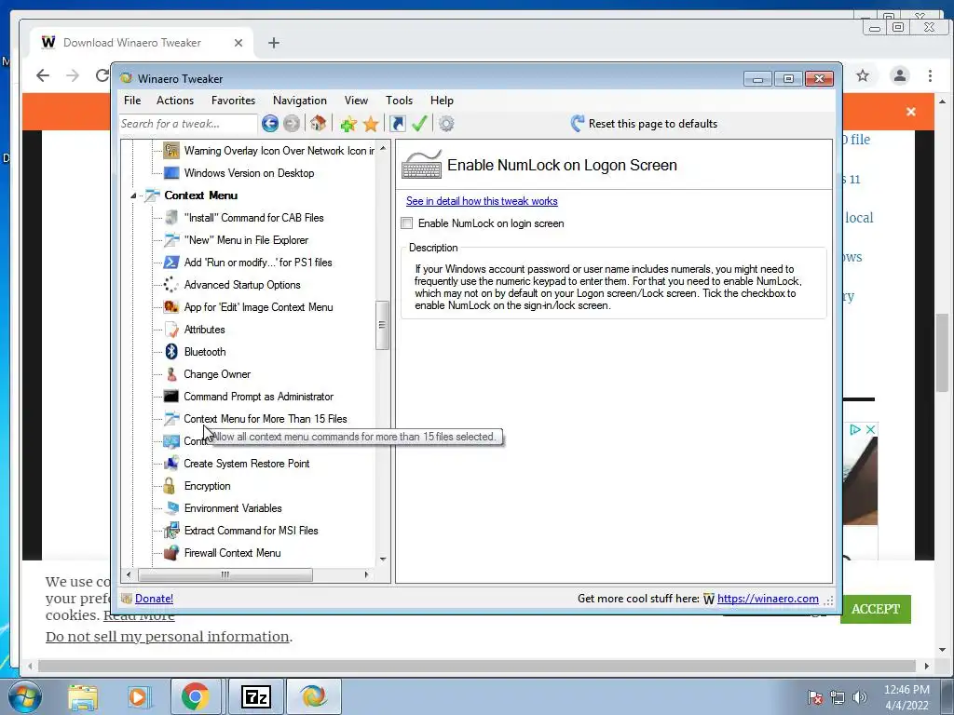954x715 pixels.
Task: Select 'New' Menu in File Explorer
Action: [246, 240]
